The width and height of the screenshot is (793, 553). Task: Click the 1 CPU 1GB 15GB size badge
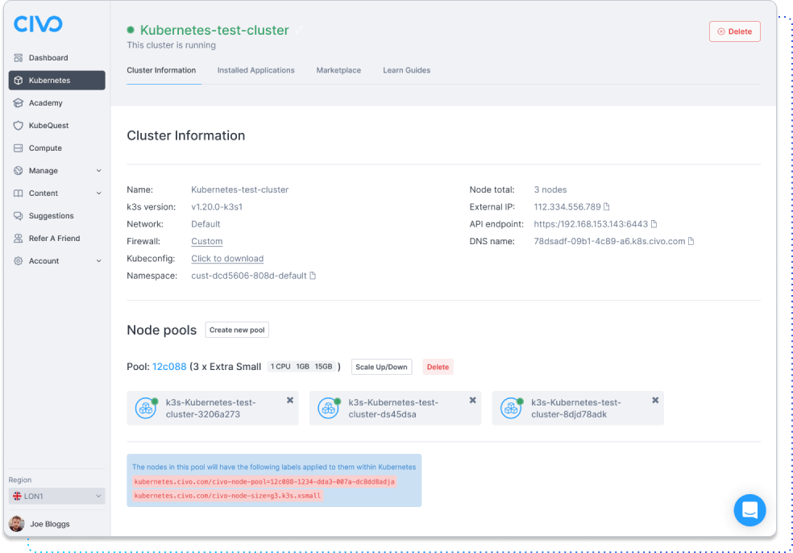301,367
